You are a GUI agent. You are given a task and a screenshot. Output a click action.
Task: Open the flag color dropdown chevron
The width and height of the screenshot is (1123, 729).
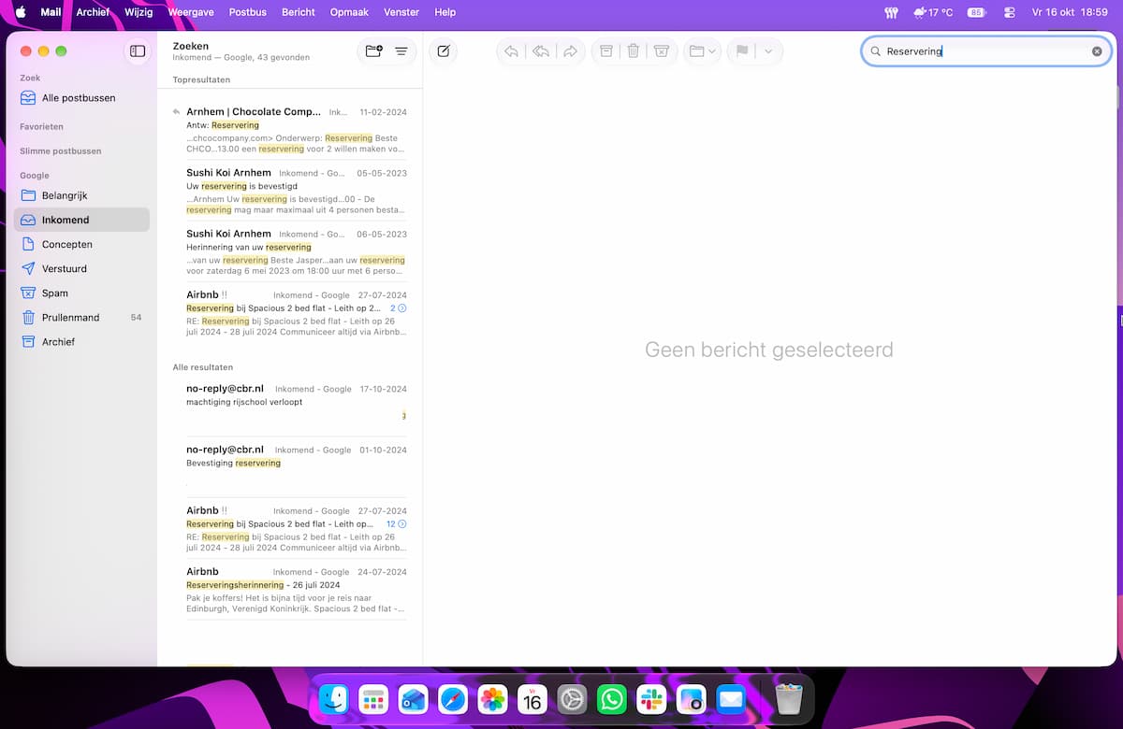pyautogui.click(x=768, y=51)
